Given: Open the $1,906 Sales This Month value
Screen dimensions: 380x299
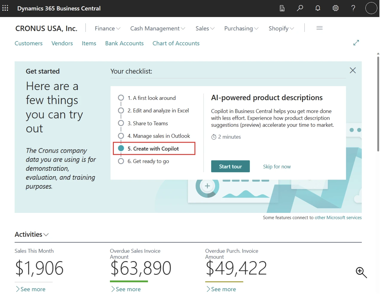Looking at the screenshot, I should pos(39,268).
